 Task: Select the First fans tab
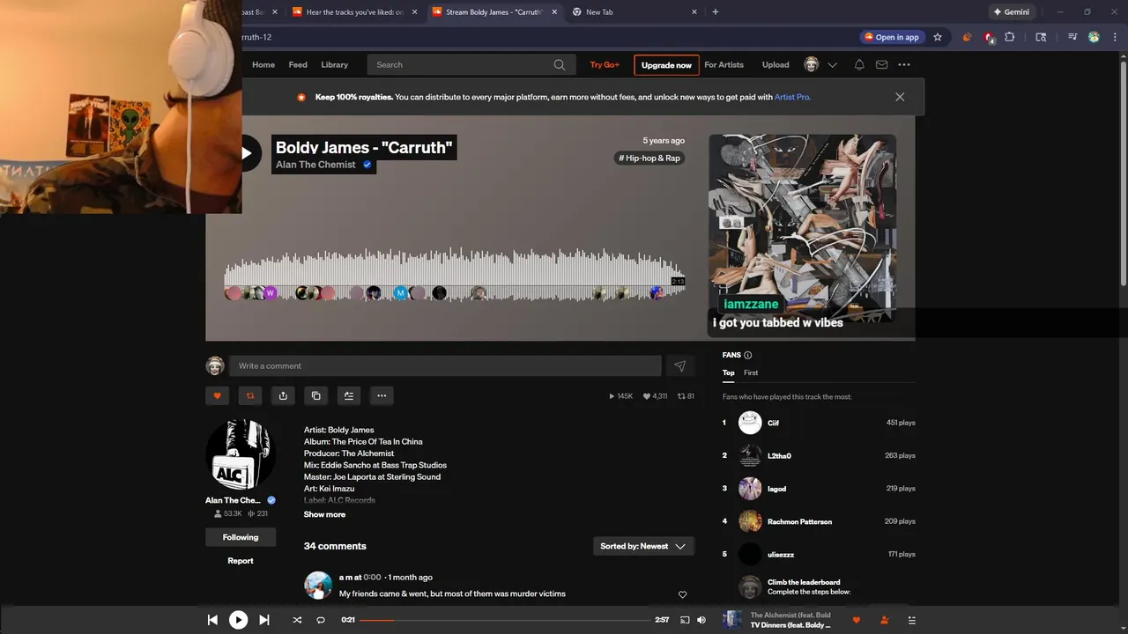751,372
